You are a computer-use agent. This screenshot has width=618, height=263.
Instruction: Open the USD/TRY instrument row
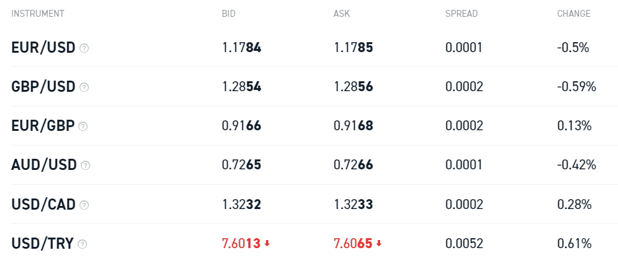(x=309, y=244)
